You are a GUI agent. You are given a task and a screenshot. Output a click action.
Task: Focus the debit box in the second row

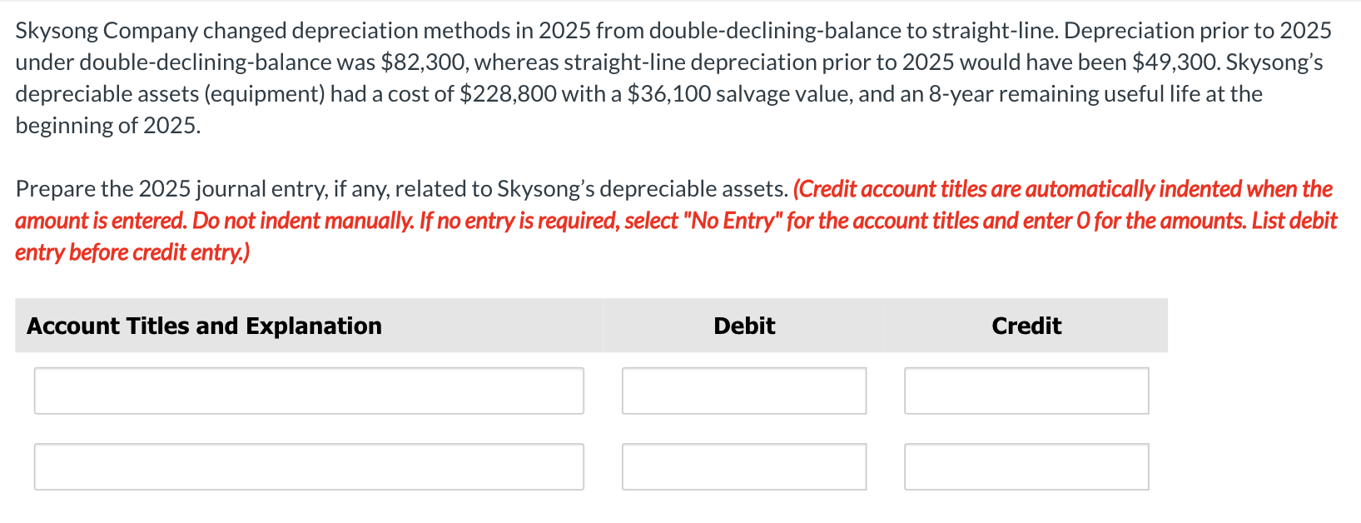(x=743, y=466)
